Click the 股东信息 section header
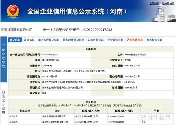 pyautogui.click(x=91, y=102)
